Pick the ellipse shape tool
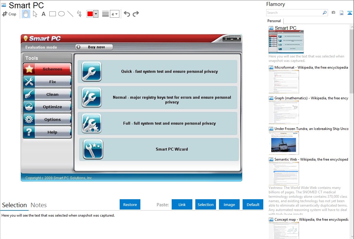This screenshot has width=354, height=239. (x=61, y=14)
